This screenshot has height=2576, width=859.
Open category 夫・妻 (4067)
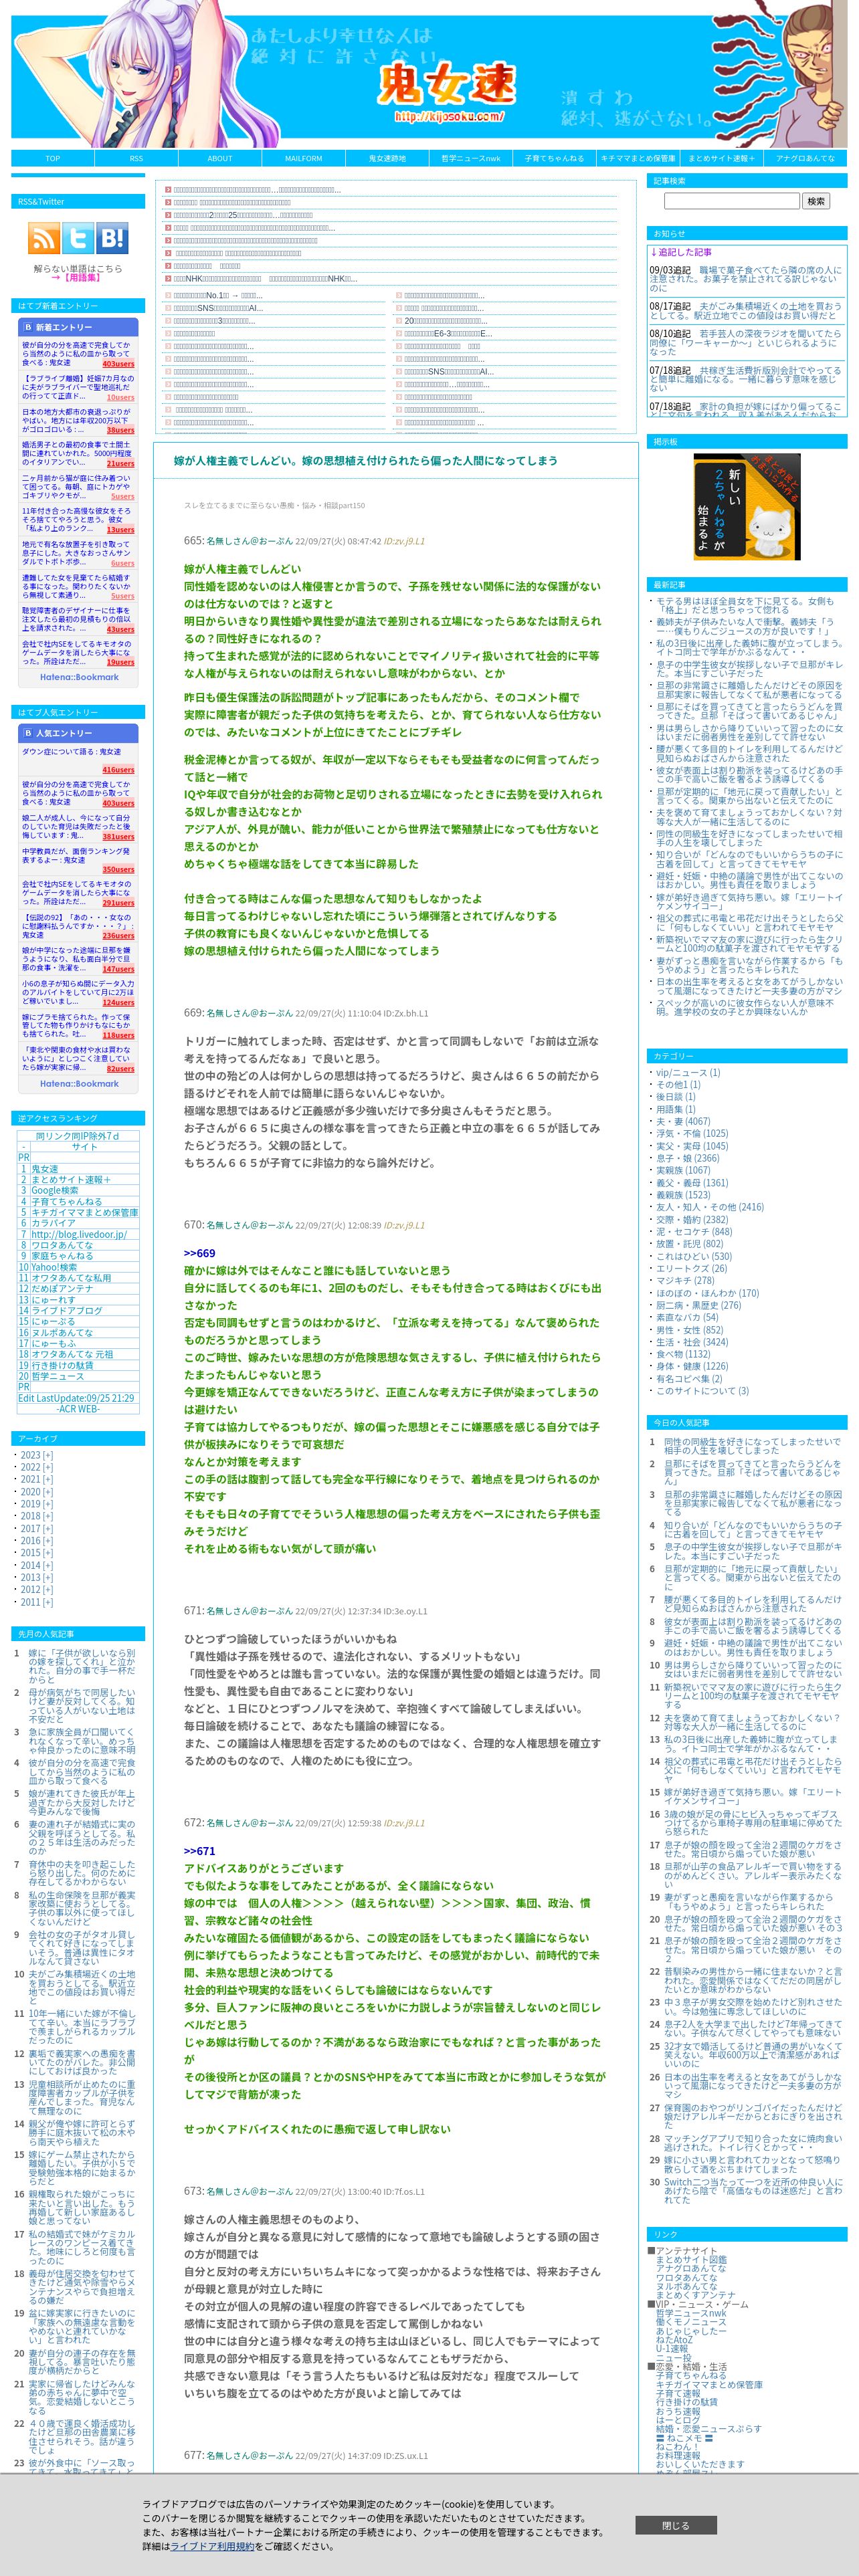pos(683,1121)
